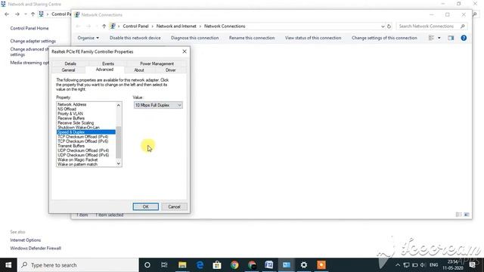Click the property list scroll down arrow
The image size is (484, 272).
119,164
